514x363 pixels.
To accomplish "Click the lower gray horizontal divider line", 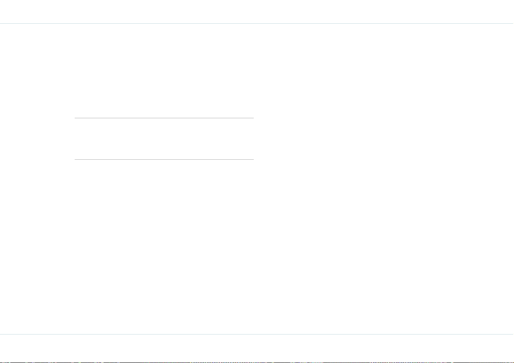I will point(164,159).
